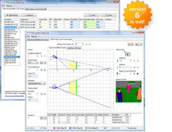Image resolution: width=172 pixels, height=132 pixels.
Task: Decrease installation height with down arrow
Action: point(45,56)
